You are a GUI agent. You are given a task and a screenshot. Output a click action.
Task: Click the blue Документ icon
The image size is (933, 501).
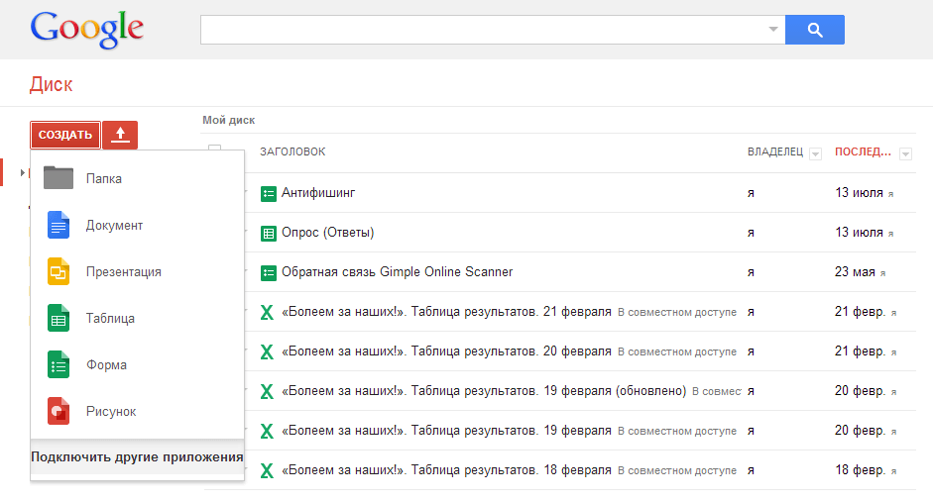59,225
